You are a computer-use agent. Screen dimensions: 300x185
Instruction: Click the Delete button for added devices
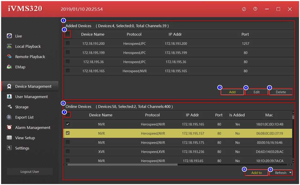point(281,92)
